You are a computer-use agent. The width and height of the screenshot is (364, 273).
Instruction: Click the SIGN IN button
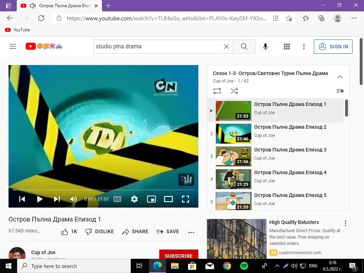tap(333, 47)
